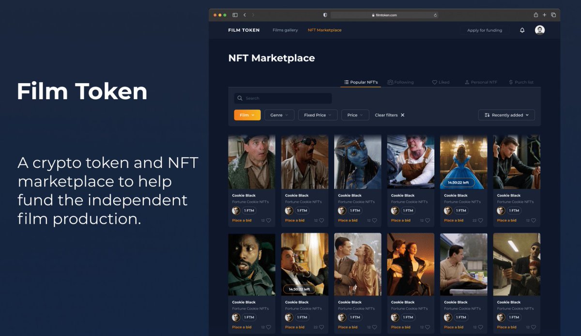
Task: Open the Liked tab
Action: (441, 82)
